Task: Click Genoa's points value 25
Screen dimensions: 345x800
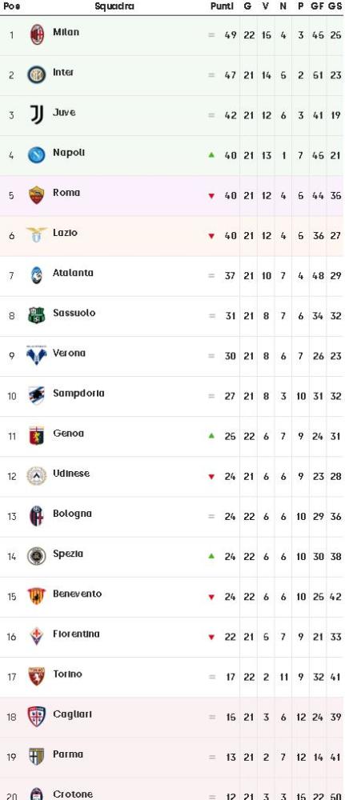Action: tap(231, 436)
